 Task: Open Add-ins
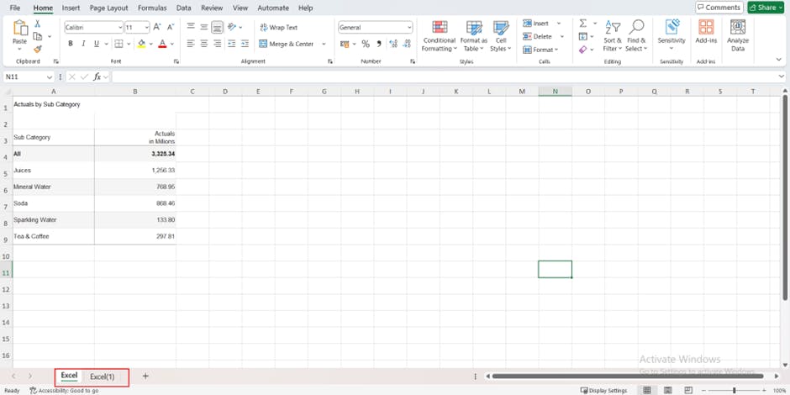point(706,32)
